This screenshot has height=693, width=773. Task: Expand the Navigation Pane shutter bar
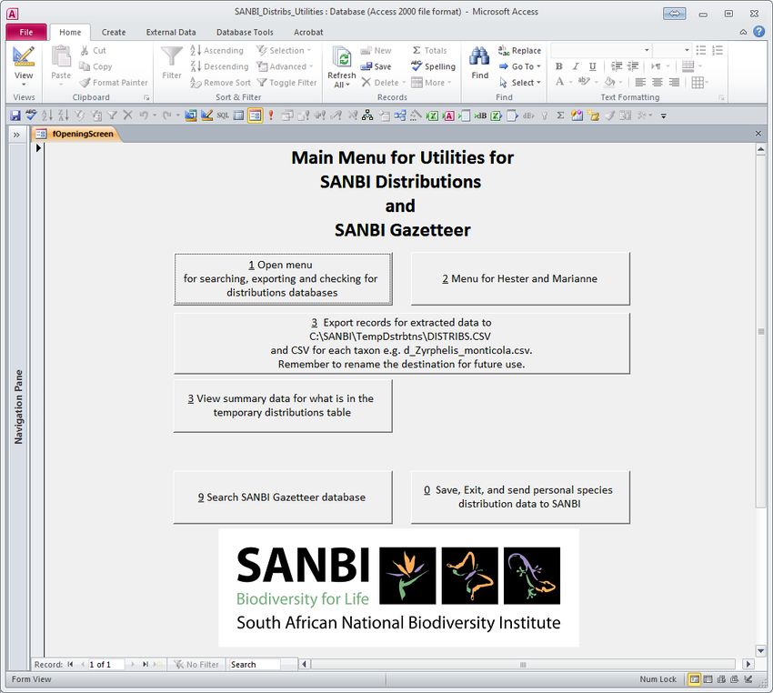16,135
